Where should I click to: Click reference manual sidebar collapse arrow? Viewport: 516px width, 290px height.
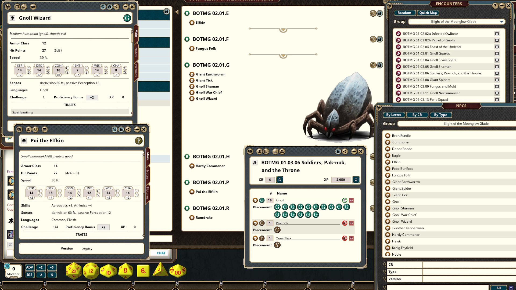[x=177, y=12]
